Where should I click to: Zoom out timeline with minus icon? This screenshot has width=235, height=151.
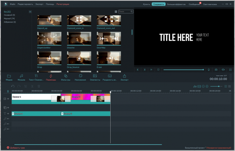tap(203, 86)
